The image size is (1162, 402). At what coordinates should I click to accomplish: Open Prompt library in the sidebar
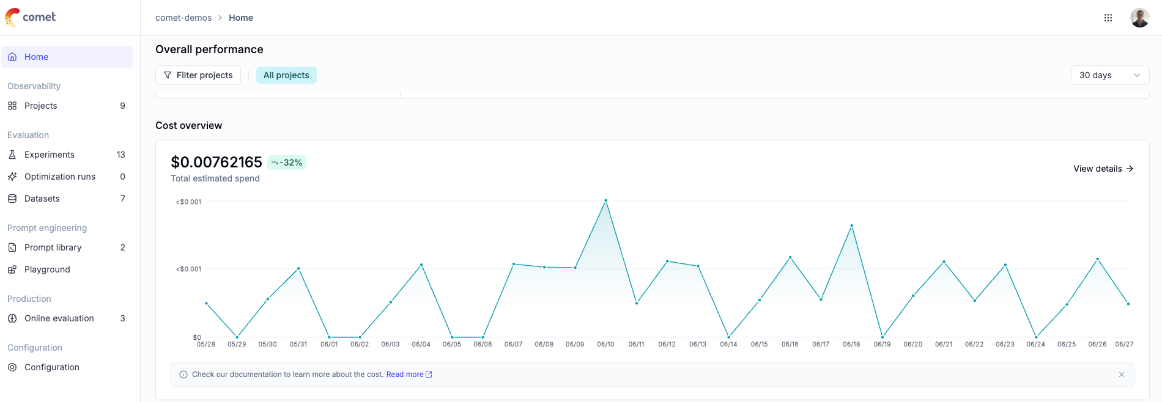click(53, 247)
